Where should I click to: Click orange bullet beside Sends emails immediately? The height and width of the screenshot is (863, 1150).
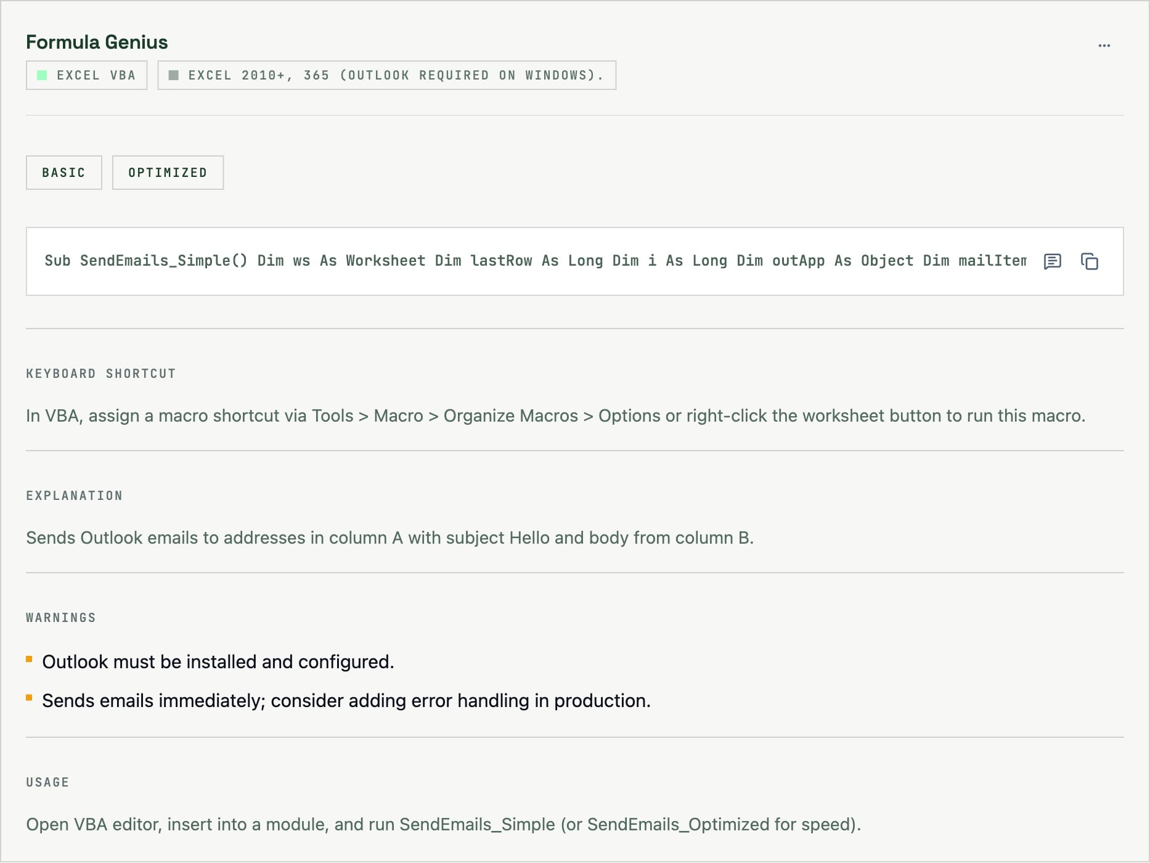click(x=29, y=698)
